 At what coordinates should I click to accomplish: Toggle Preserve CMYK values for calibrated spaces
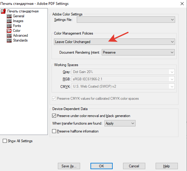[54, 99]
